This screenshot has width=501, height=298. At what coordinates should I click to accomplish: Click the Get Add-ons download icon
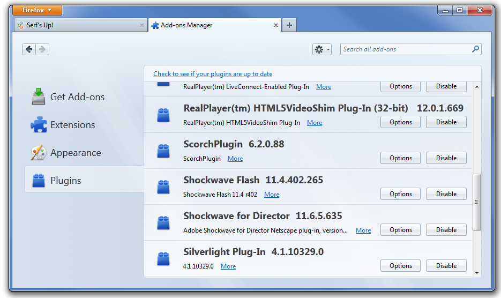coord(38,96)
